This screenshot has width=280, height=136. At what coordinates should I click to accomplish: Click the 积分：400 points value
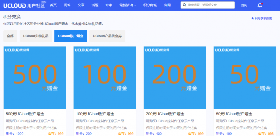click(x=154, y=134)
